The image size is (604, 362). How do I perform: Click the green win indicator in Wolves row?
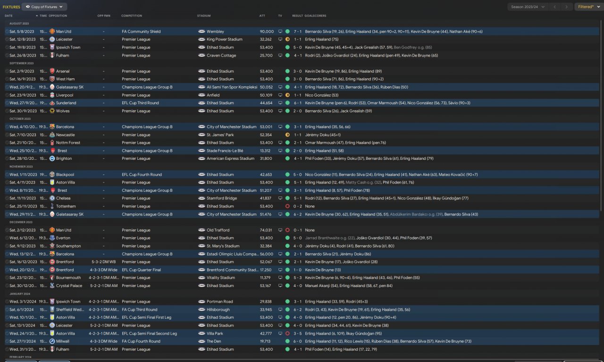click(x=287, y=111)
